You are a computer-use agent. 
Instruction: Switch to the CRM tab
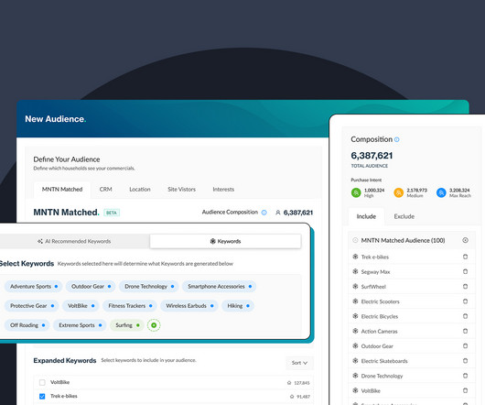(x=106, y=190)
